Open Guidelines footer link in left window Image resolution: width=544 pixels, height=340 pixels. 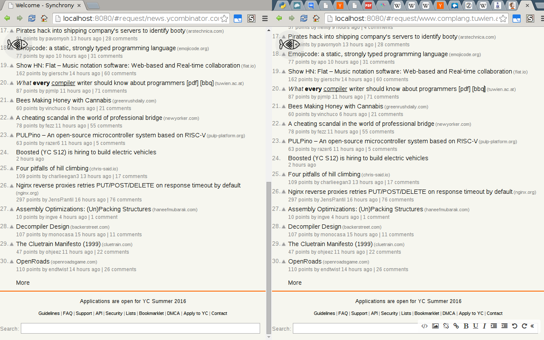pyautogui.click(x=49, y=313)
